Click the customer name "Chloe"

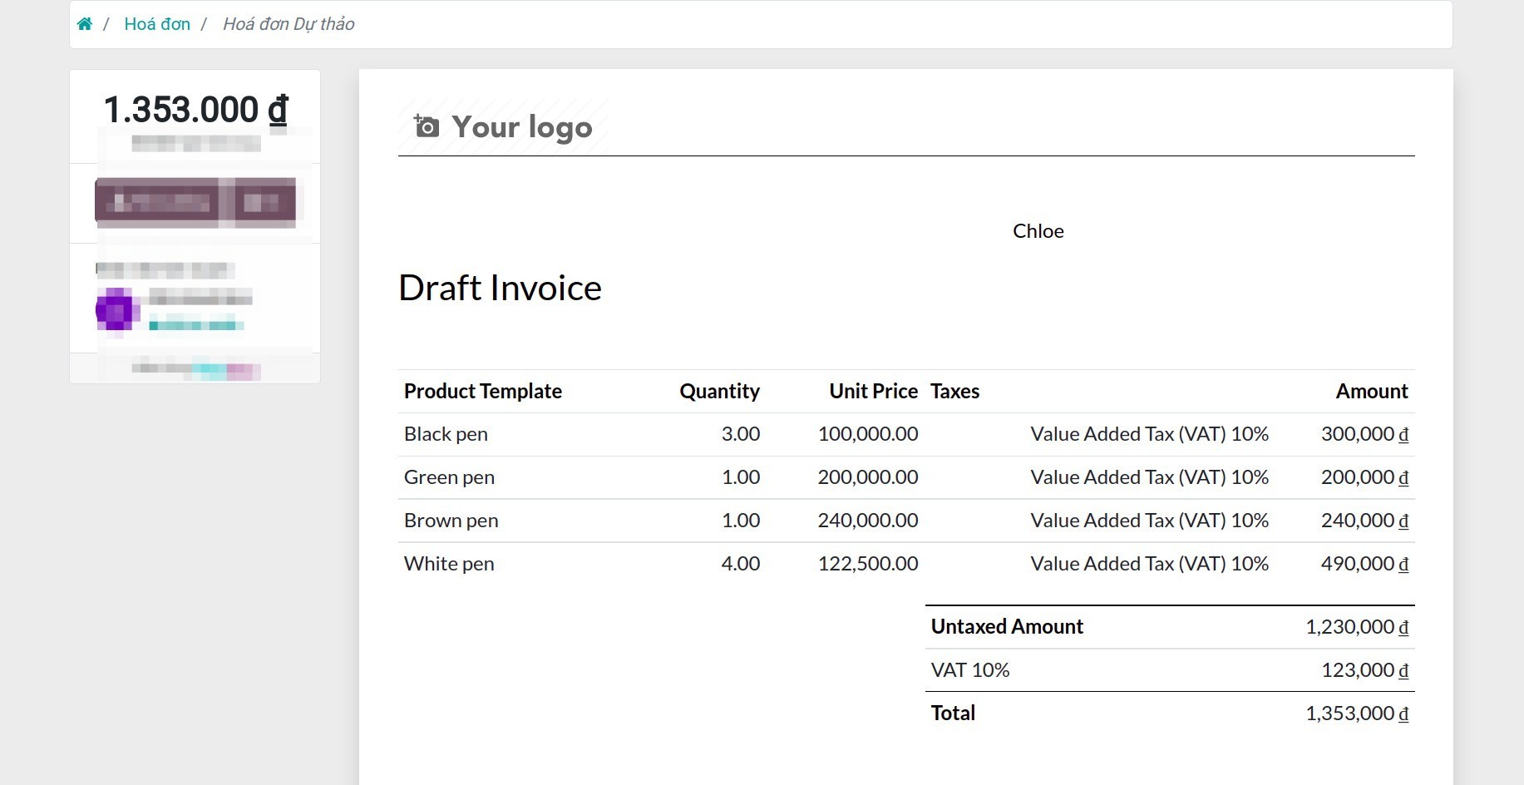1038,231
